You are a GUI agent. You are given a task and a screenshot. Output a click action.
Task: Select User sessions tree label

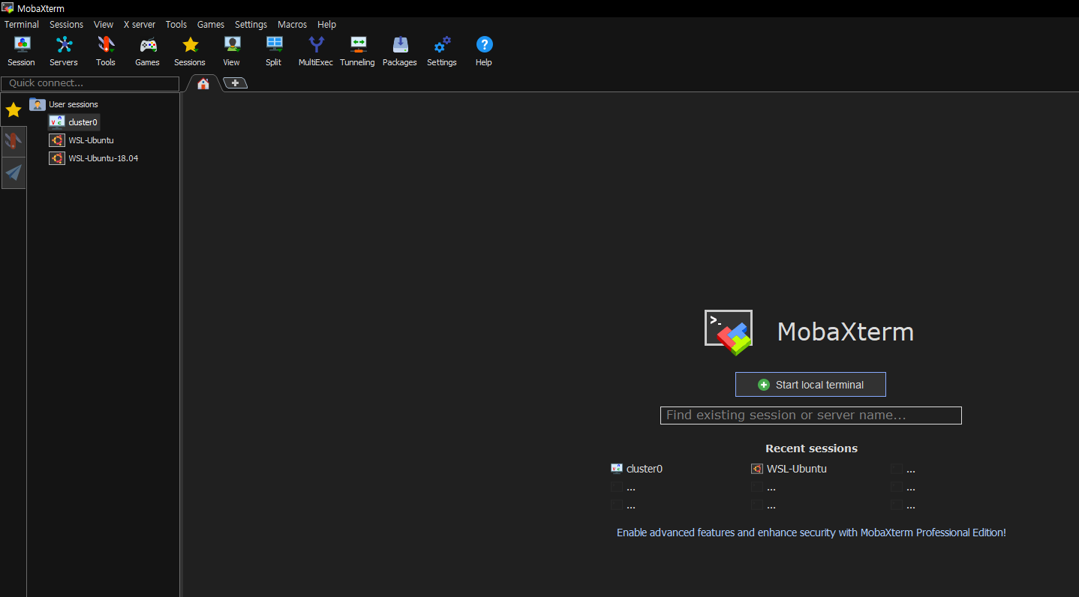coord(74,104)
